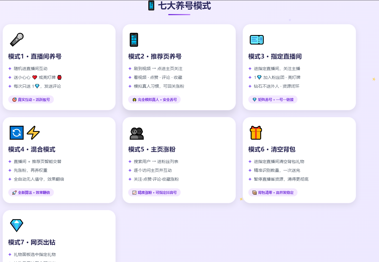Click the ticket icon in 模式3 card
Image resolution: width=379 pixels, height=262 pixels.
click(x=257, y=40)
